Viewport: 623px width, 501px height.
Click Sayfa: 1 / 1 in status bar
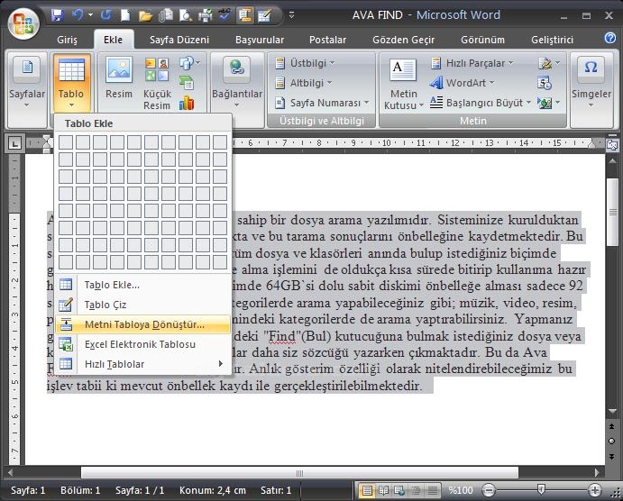point(140,491)
